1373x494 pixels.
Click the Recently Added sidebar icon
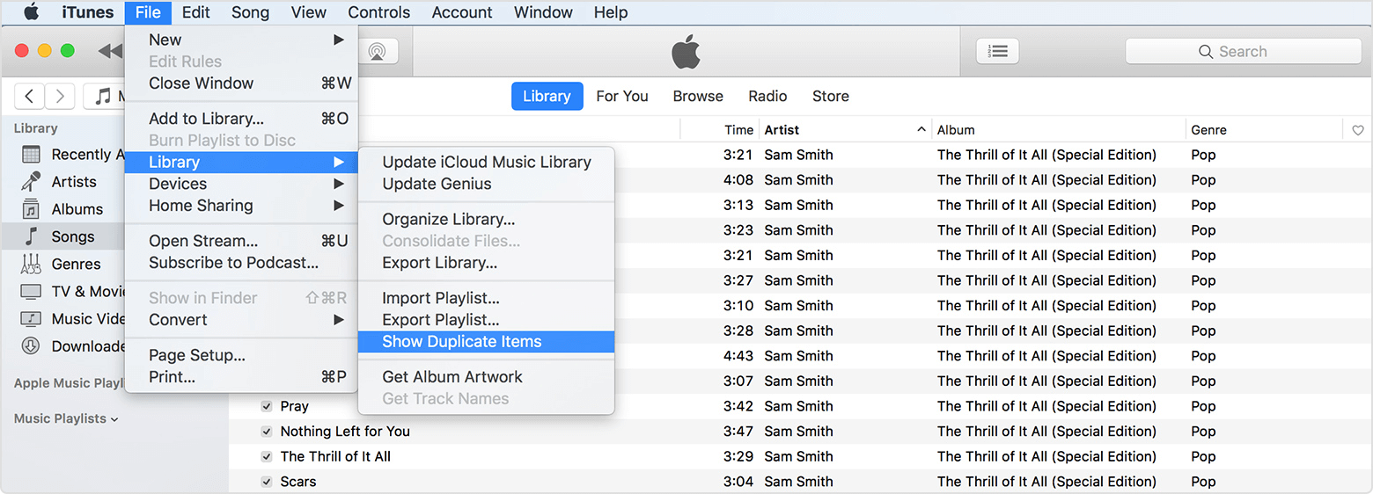tap(31, 155)
